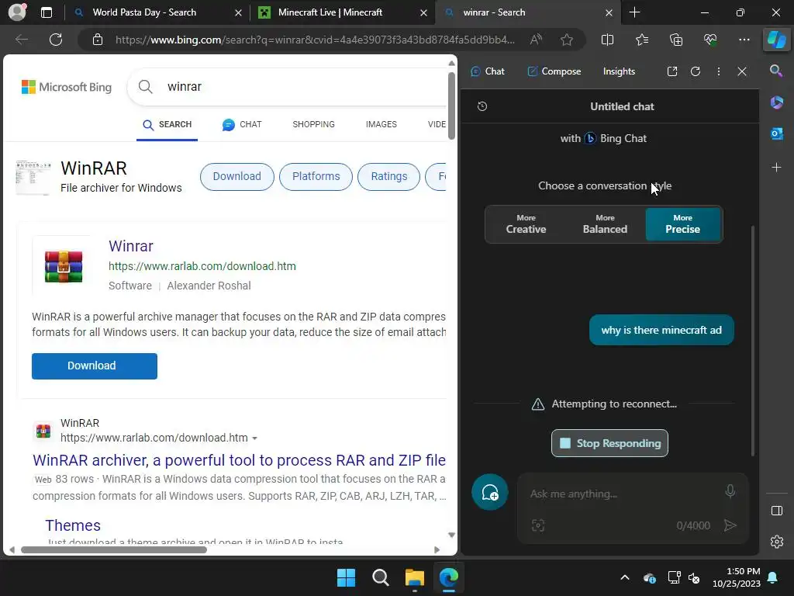Image resolution: width=794 pixels, height=596 pixels.
Task: Open chat in new window icon
Action: [672, 71]
